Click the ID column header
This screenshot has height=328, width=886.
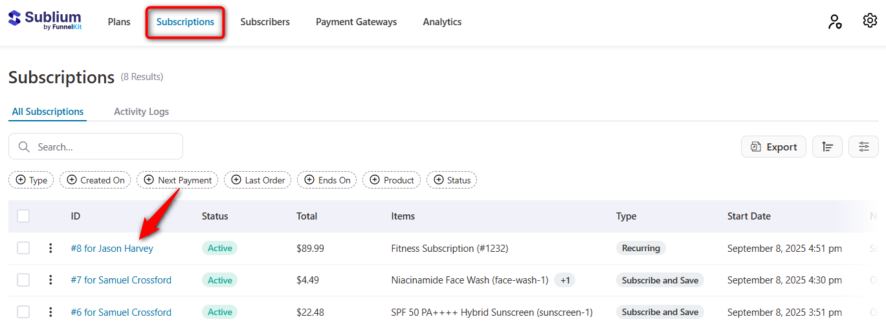(x=76, y=216)
